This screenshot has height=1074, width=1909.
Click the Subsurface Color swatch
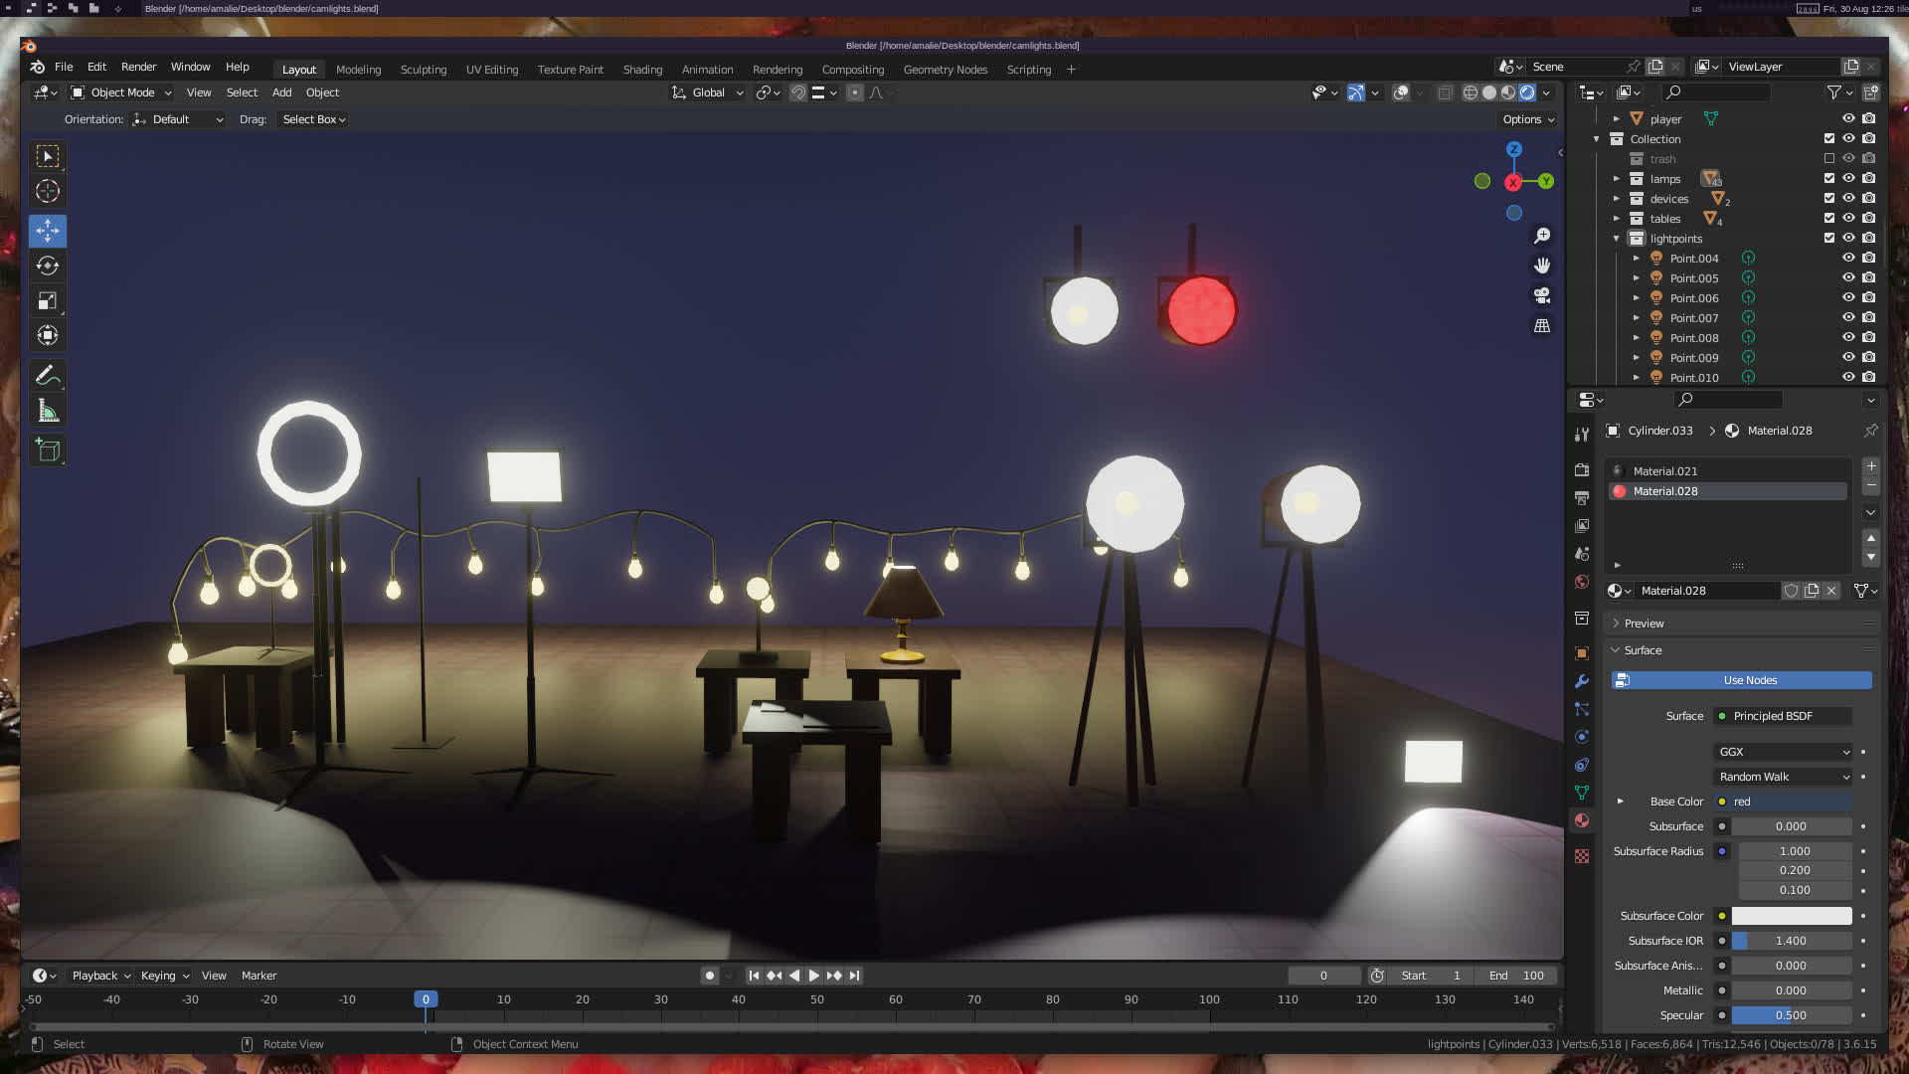1791,916
